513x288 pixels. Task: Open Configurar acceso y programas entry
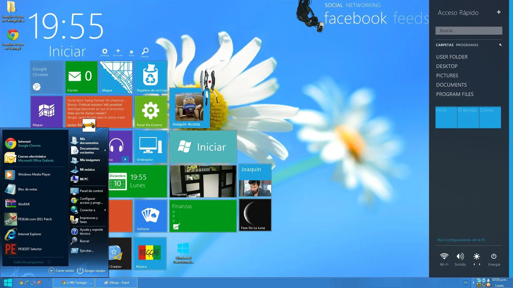(x=88, y=201)
